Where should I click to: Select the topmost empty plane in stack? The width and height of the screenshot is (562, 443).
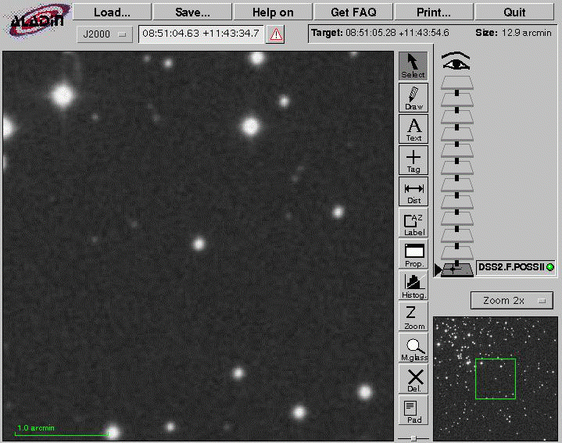tap(457, 82)
